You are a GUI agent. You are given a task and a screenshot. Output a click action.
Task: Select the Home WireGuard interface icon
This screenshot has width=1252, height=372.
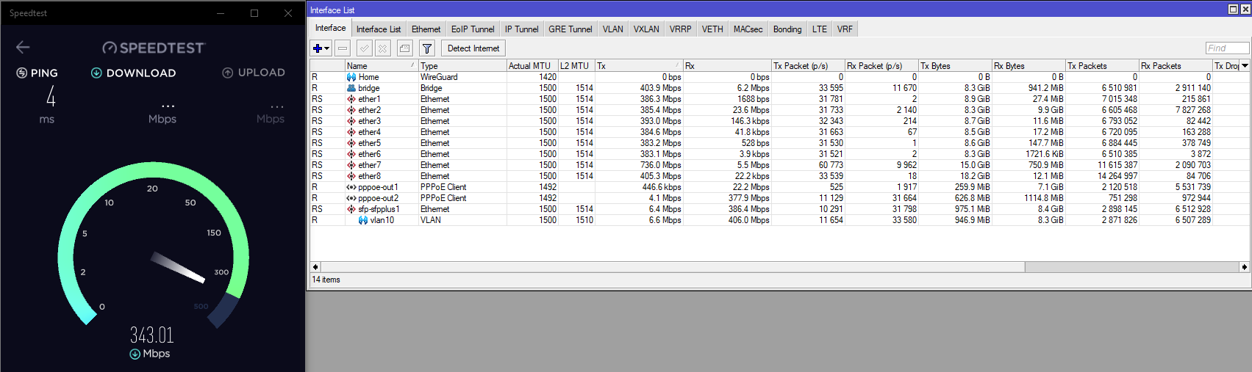(351, 77)
